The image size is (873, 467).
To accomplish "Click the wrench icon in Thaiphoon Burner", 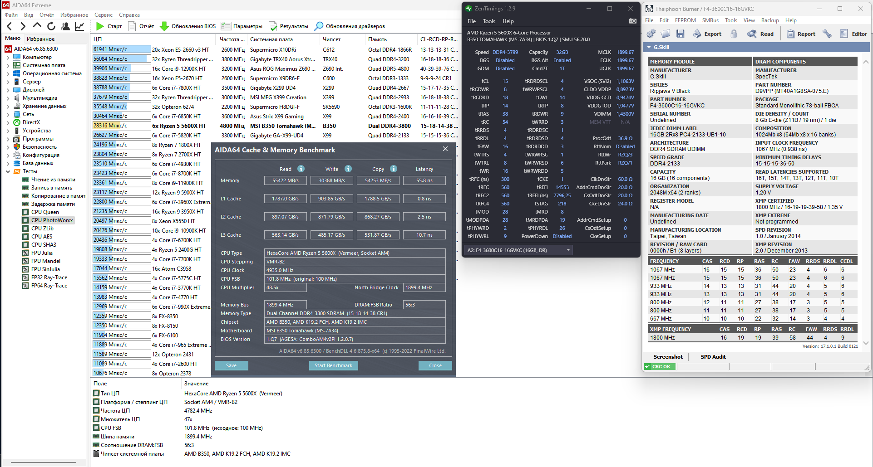I will (x=827, y=34).
